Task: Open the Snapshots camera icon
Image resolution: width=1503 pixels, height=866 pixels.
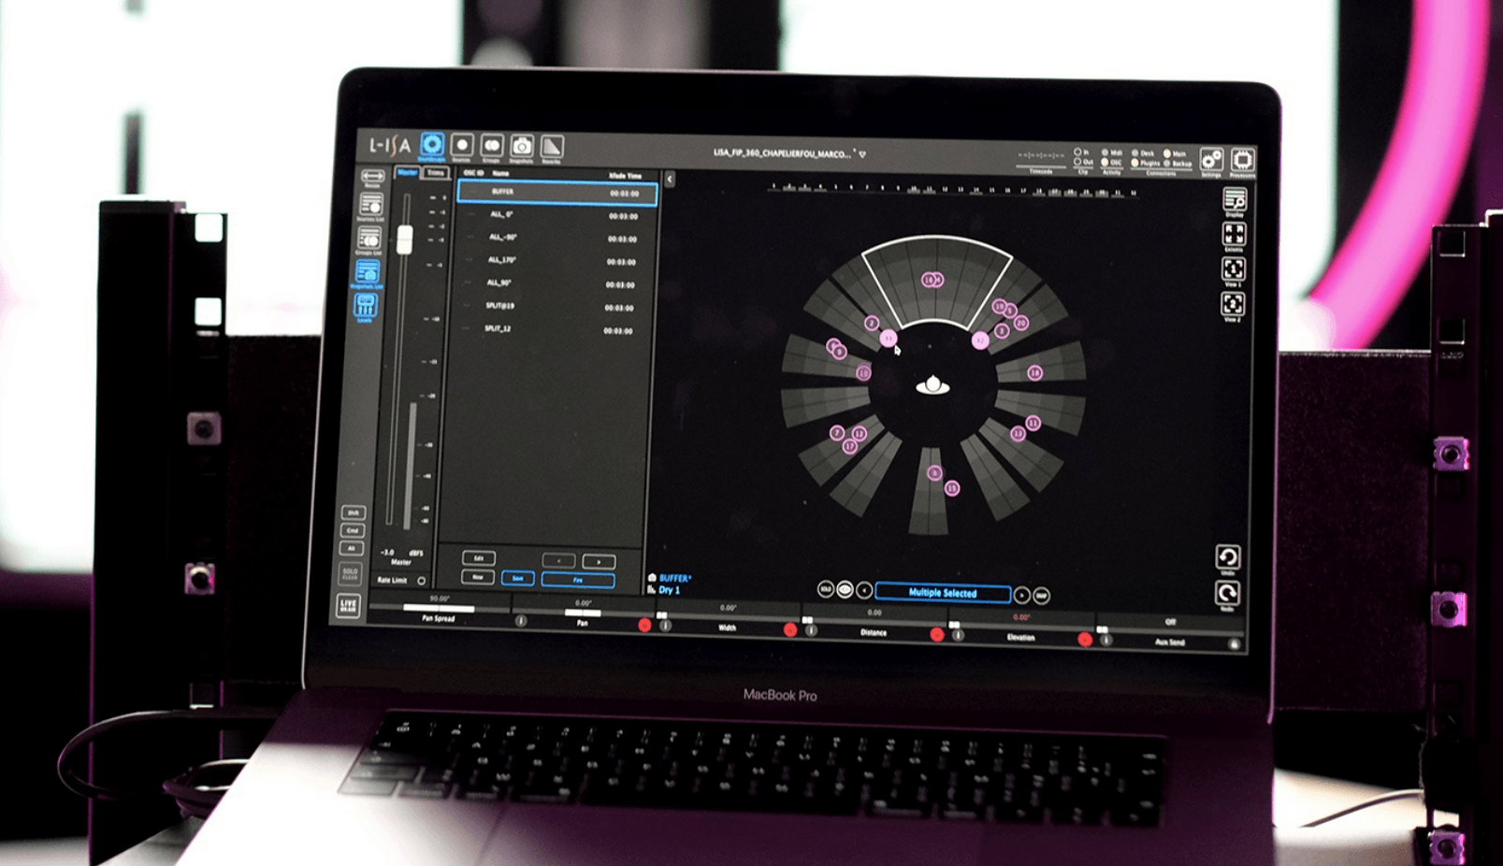Action: [522, 146]
